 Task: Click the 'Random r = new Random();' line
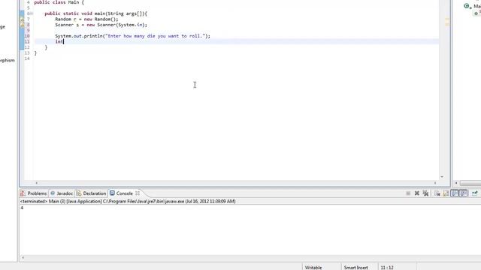[x=86, y=19]
